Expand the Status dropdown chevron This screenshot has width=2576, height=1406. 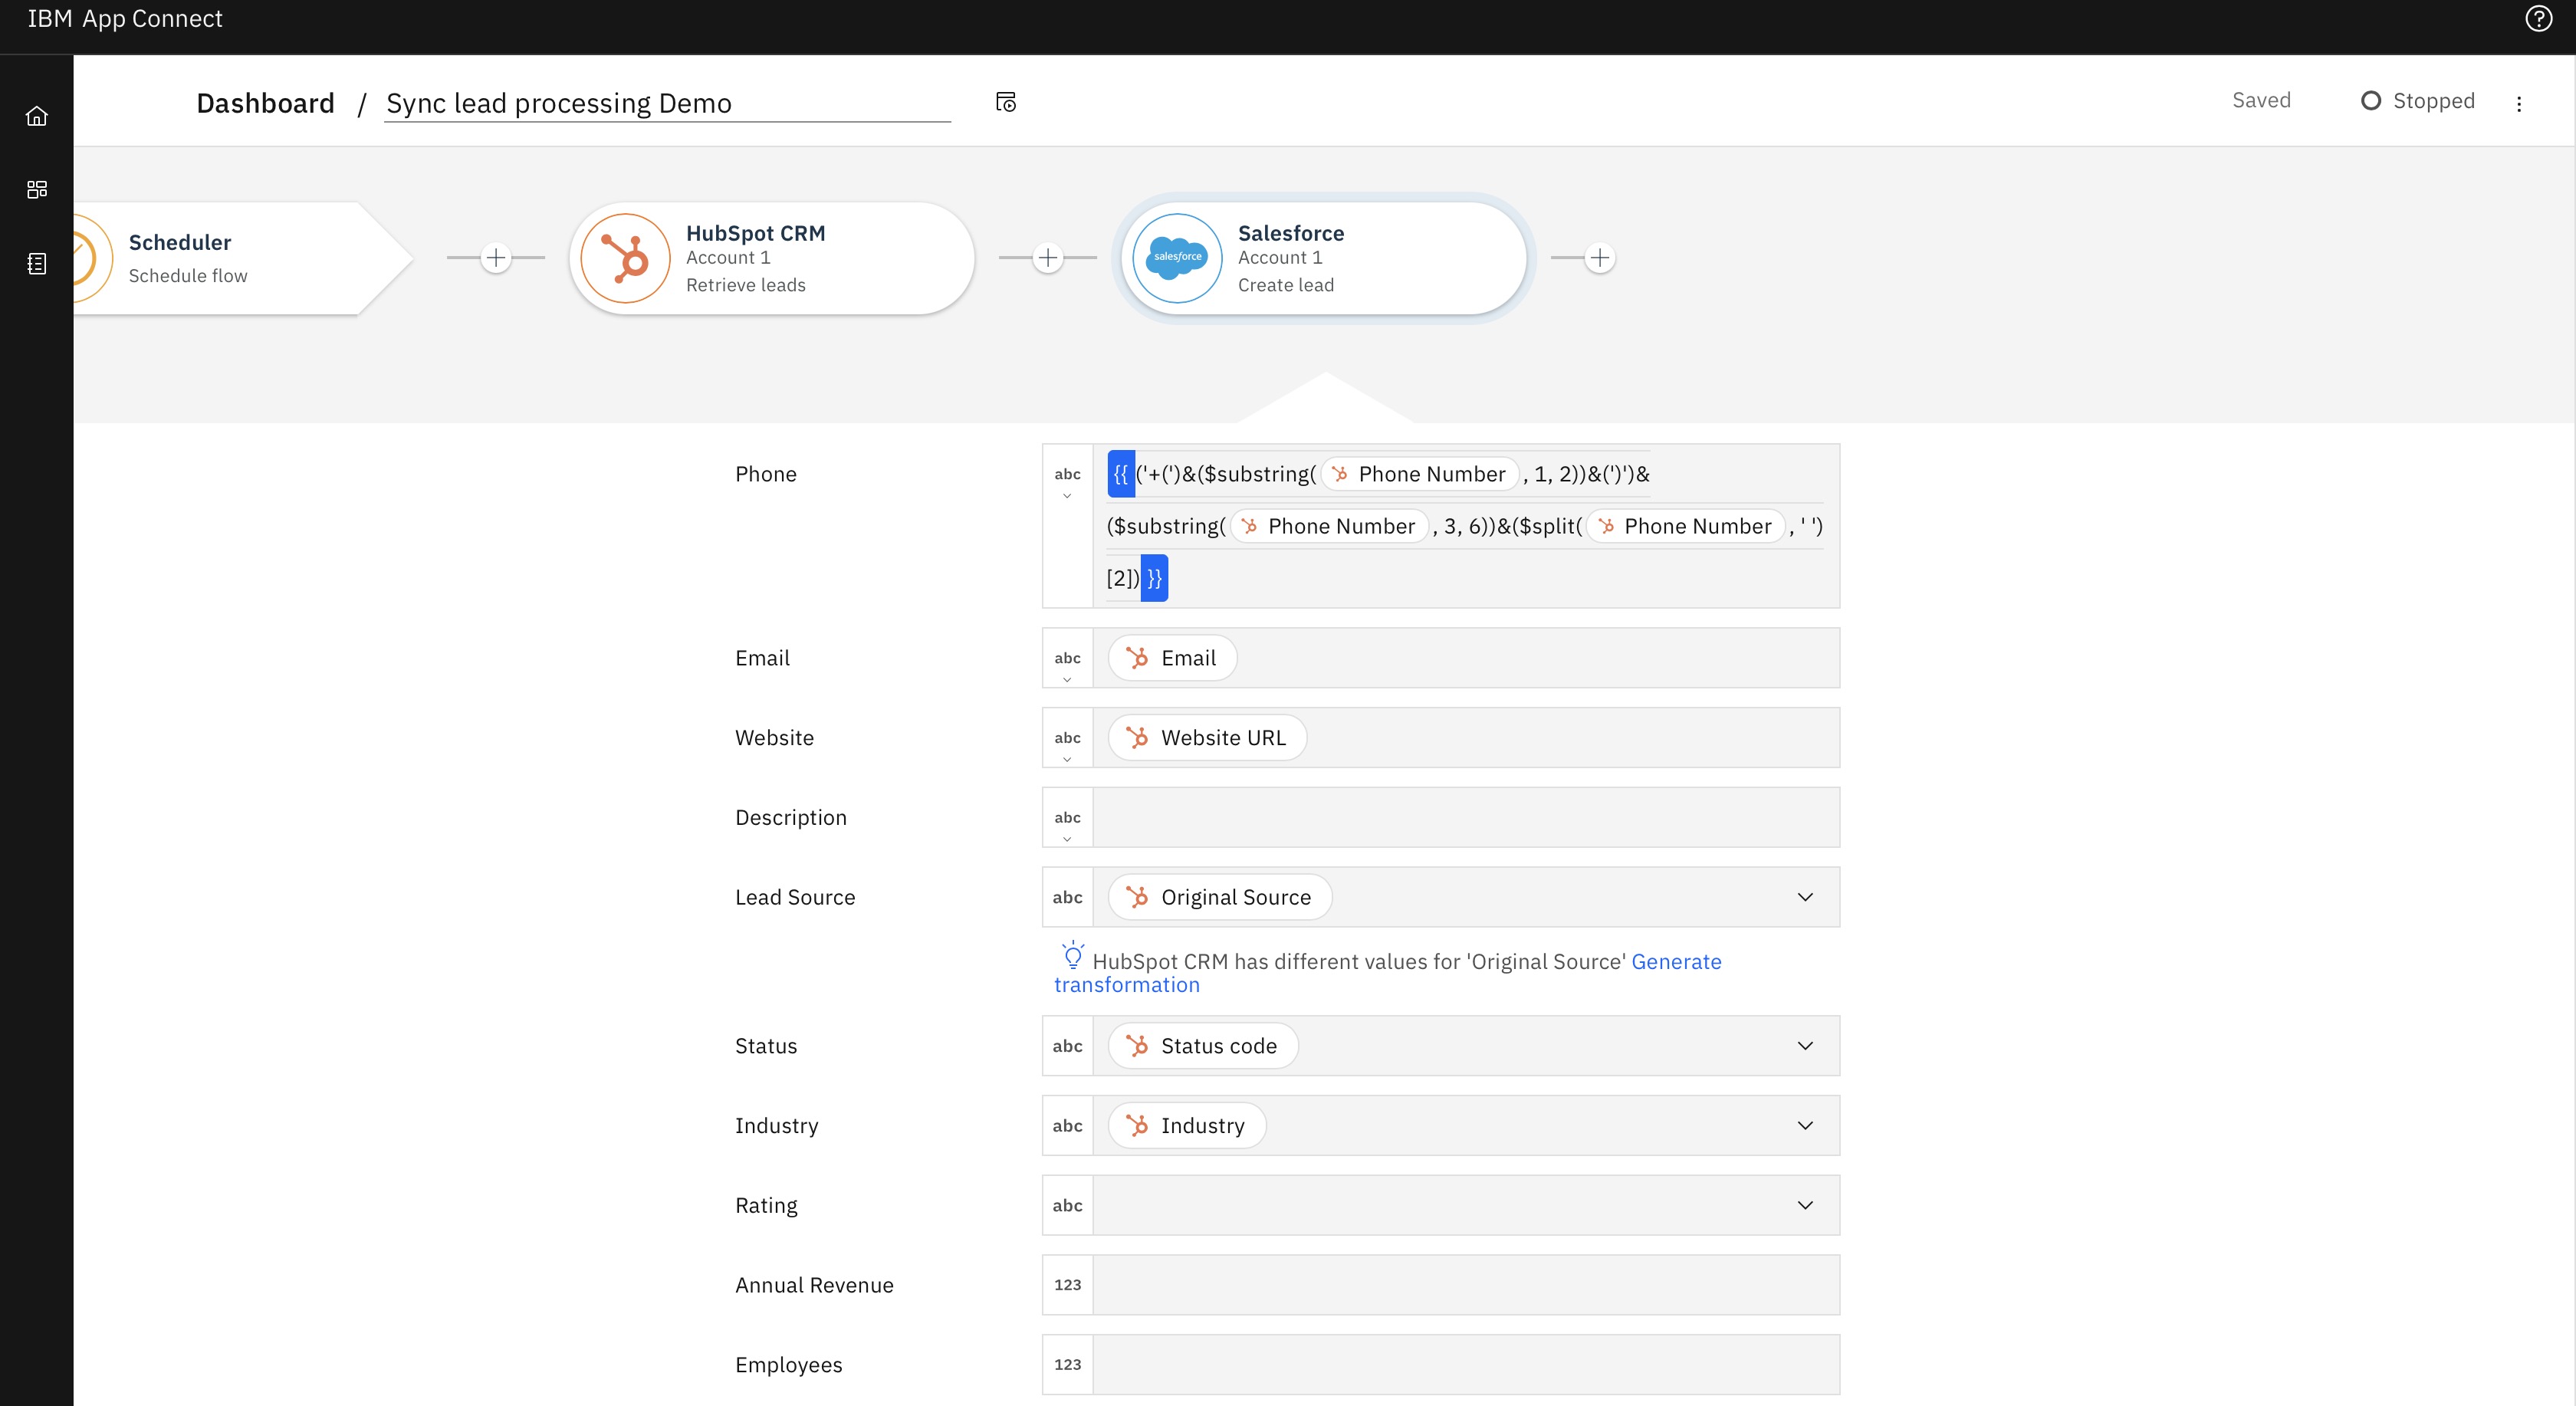coord(1805,1046)
